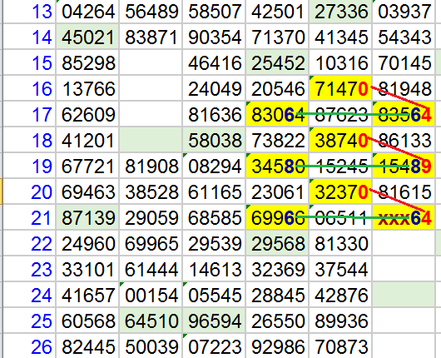Click cell with value 83064
441x358 pixels.
pyautogui.click(x=277, y=114)
